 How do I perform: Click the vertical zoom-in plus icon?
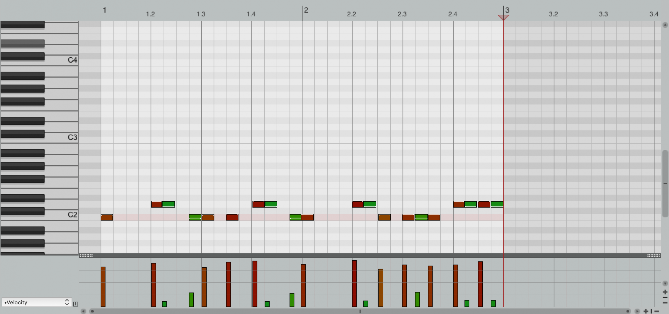pos(665,292)
